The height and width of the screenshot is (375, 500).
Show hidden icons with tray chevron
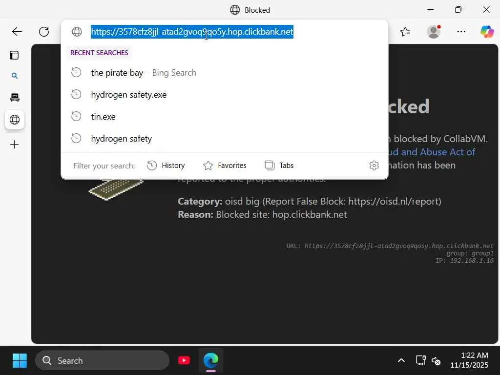[401, 361]
